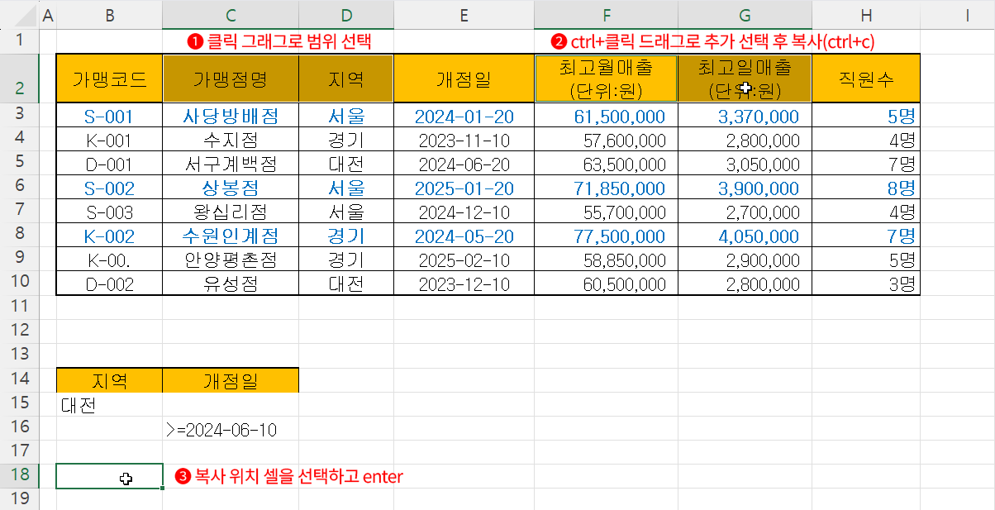Viewport: 995px width, 510px height.
Task: Click the row 18 header
Action: click(19, 476)
